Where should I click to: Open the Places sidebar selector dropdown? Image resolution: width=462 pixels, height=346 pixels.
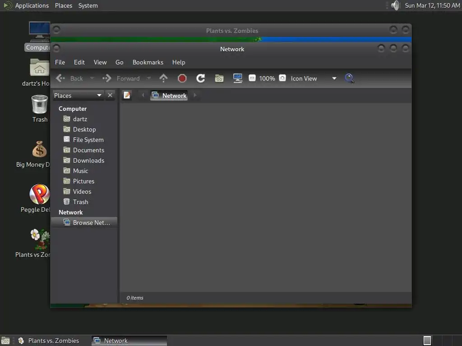tap(79, 96)
